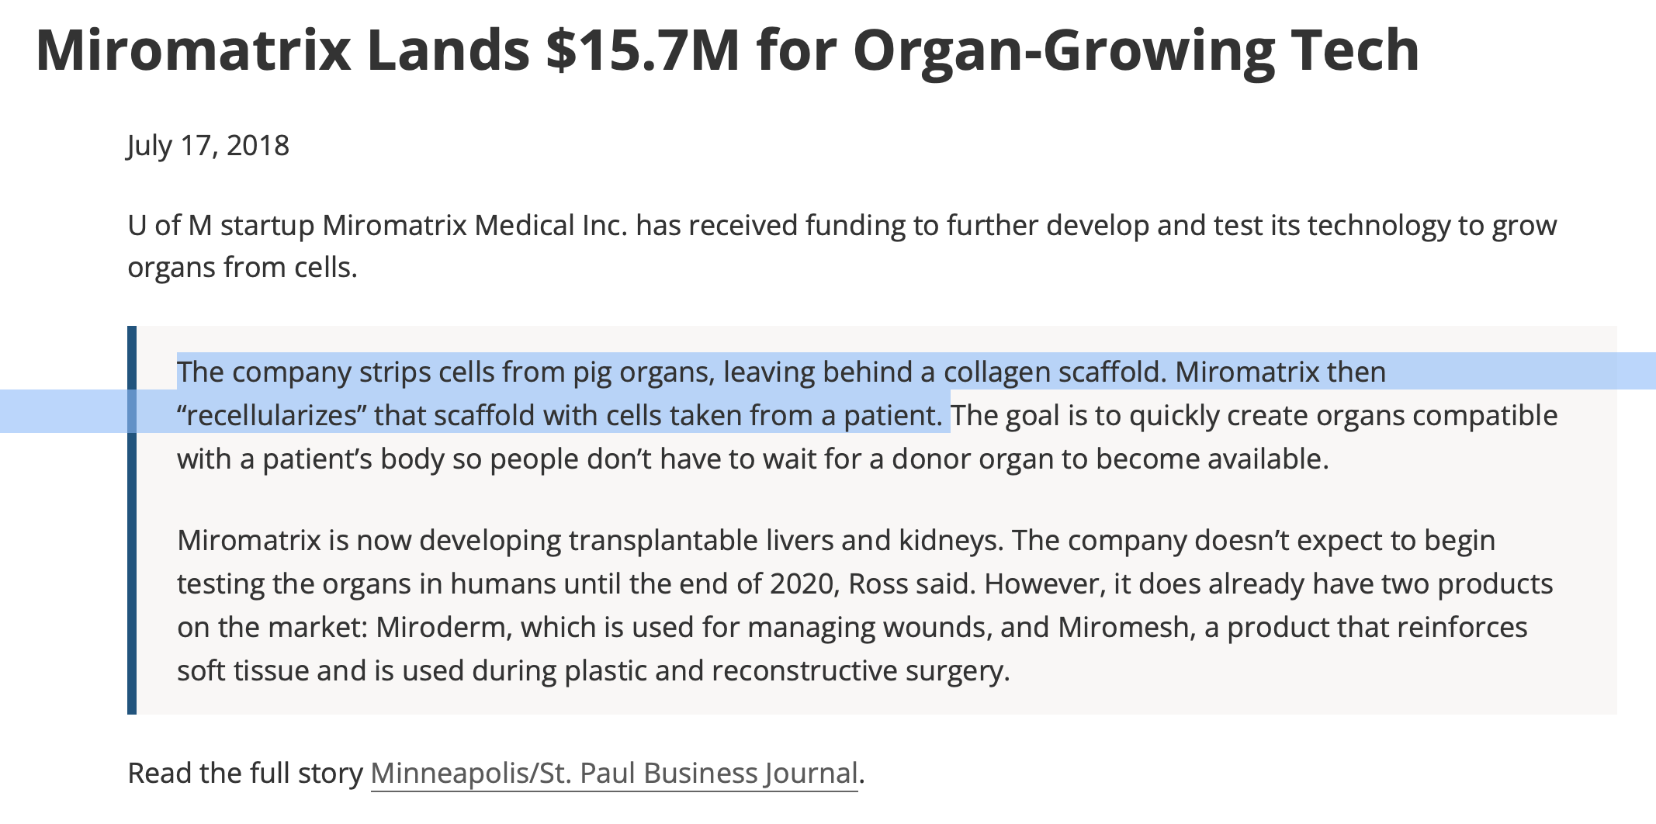The height and width of the screenshot is (824, 1656).
Task: Click "Ross said" in the quote
Action: (909, 583)
